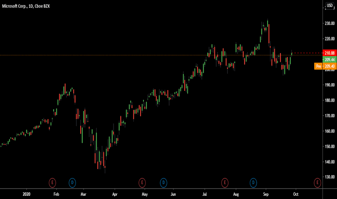Click the USD currency button

tap(330, 5)
